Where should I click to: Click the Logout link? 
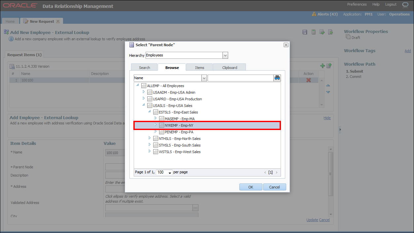pyautogui.click(x=391, y=4)
